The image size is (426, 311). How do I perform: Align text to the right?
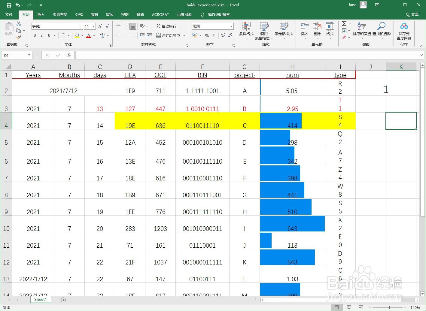pyautogui.click(x=132, y=35)
